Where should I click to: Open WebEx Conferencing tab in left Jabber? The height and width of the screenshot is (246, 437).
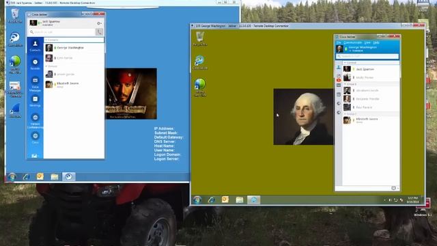[x=35, y=121]
